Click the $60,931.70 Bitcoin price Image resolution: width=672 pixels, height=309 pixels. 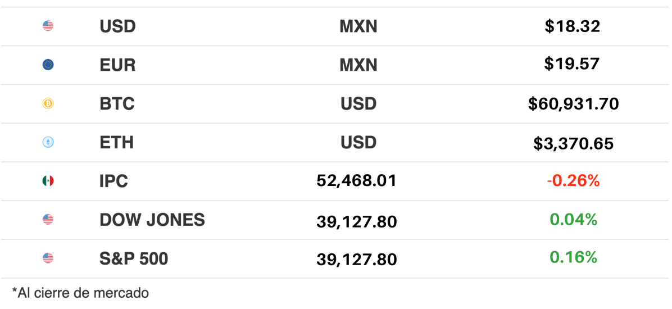(x=573, y=104)
